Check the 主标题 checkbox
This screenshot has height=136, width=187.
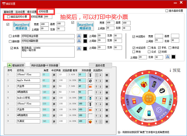[x=10, y=36]
